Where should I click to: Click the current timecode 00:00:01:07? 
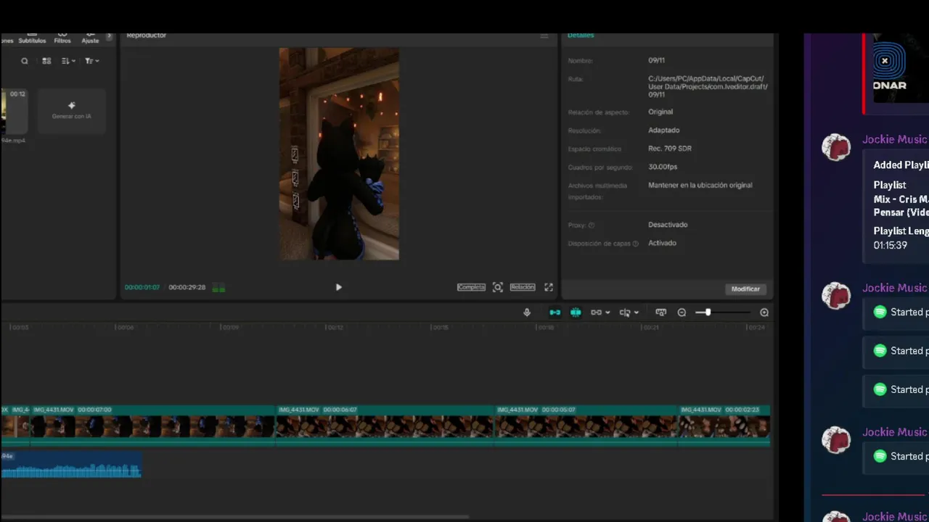tap(142, 288)
